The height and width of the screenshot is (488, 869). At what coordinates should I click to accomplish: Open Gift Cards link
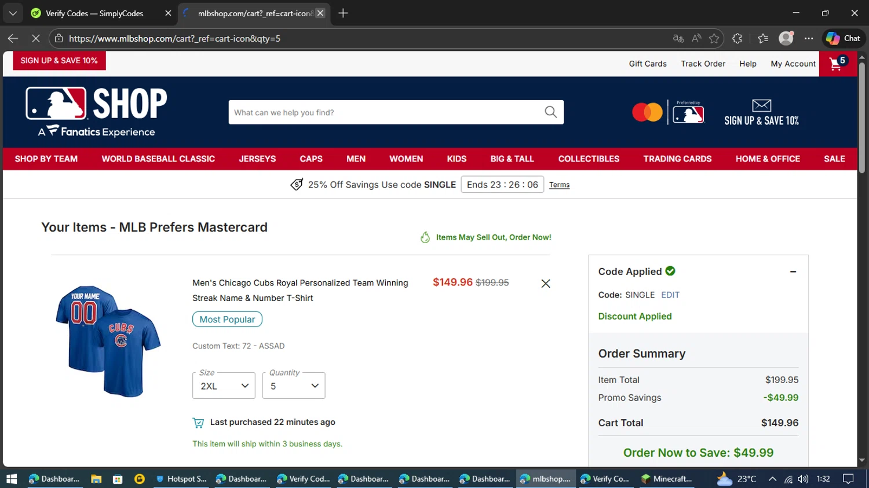648,64
